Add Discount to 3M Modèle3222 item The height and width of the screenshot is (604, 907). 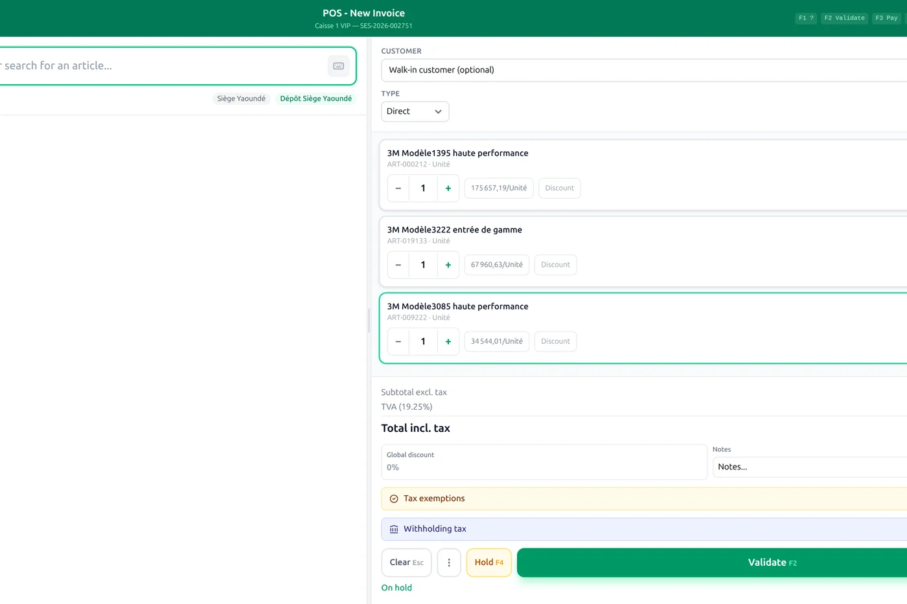click(x=555, y=265)
